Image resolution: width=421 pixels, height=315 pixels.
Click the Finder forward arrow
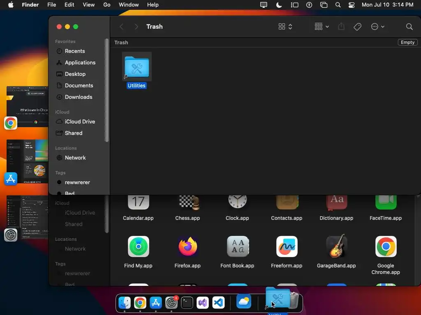pos(136,27)
